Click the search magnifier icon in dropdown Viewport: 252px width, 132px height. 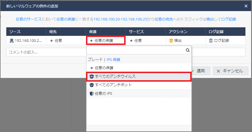coord(188,50)
